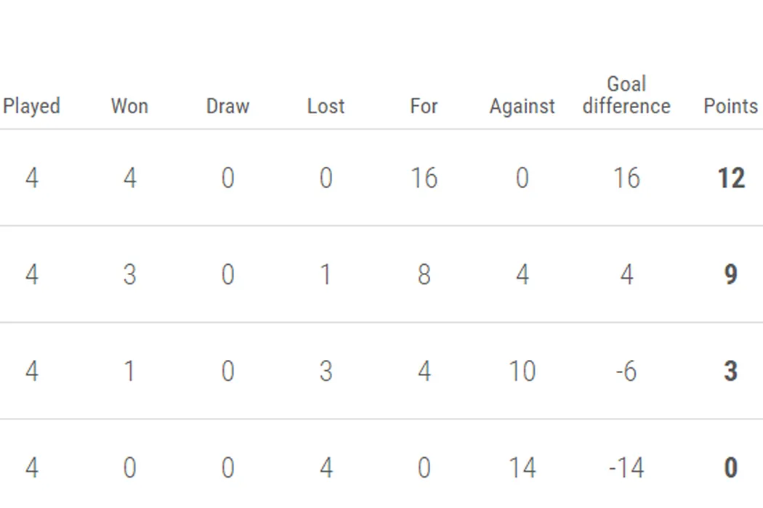Select the bold 9 points value
The height and width of the screenshot is (508, 763).
(731, 274)
